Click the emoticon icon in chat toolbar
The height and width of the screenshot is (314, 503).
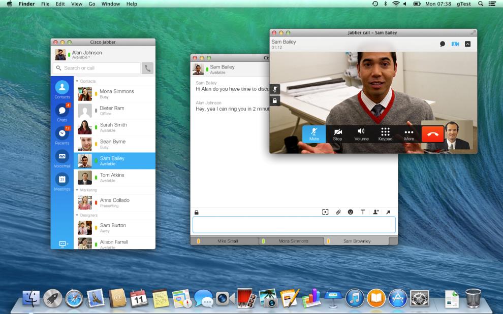(x=351, y=212)
